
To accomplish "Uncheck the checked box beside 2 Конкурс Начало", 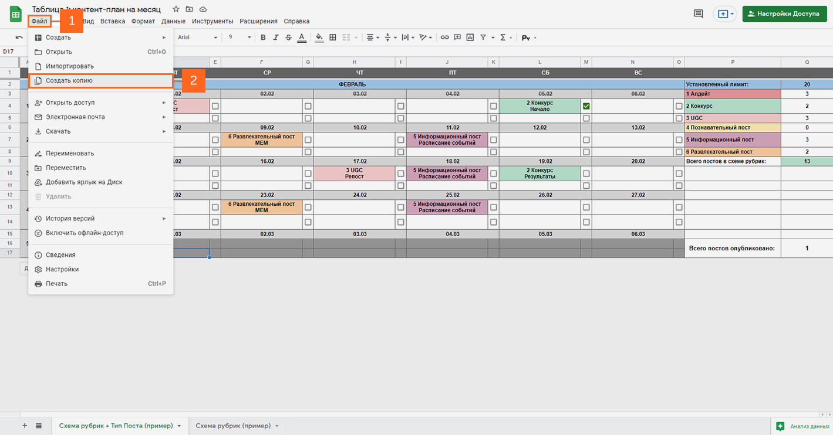I will [x=586, y=106].
